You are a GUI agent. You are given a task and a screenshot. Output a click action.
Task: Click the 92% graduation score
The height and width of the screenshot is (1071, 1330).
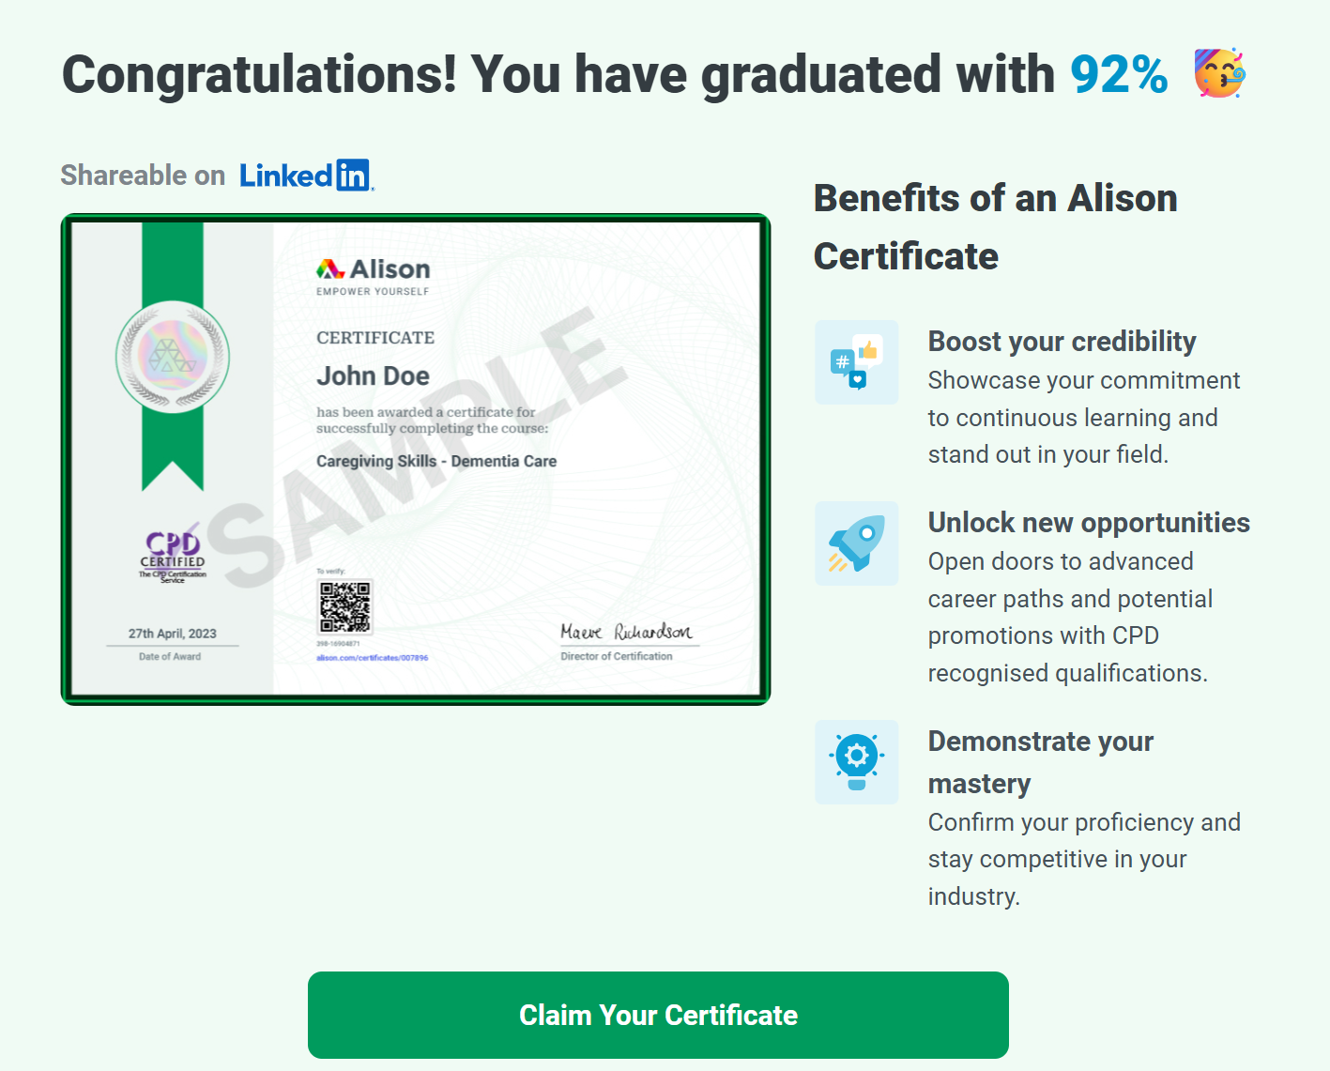click(1119, 74)
